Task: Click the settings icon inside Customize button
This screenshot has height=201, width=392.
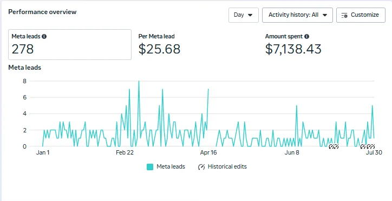Action: (344, 15)
